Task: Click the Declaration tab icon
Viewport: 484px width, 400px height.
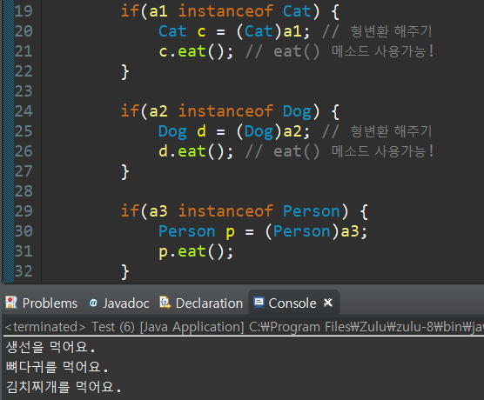Action: (165, 303)
